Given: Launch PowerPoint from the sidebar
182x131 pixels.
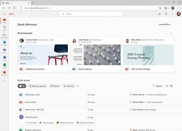Looking at the screenshot, I should pos(4,73).
